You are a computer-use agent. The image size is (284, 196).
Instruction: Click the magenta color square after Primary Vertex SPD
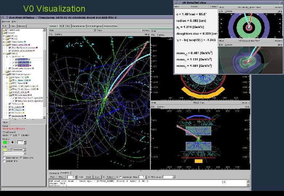29,45
